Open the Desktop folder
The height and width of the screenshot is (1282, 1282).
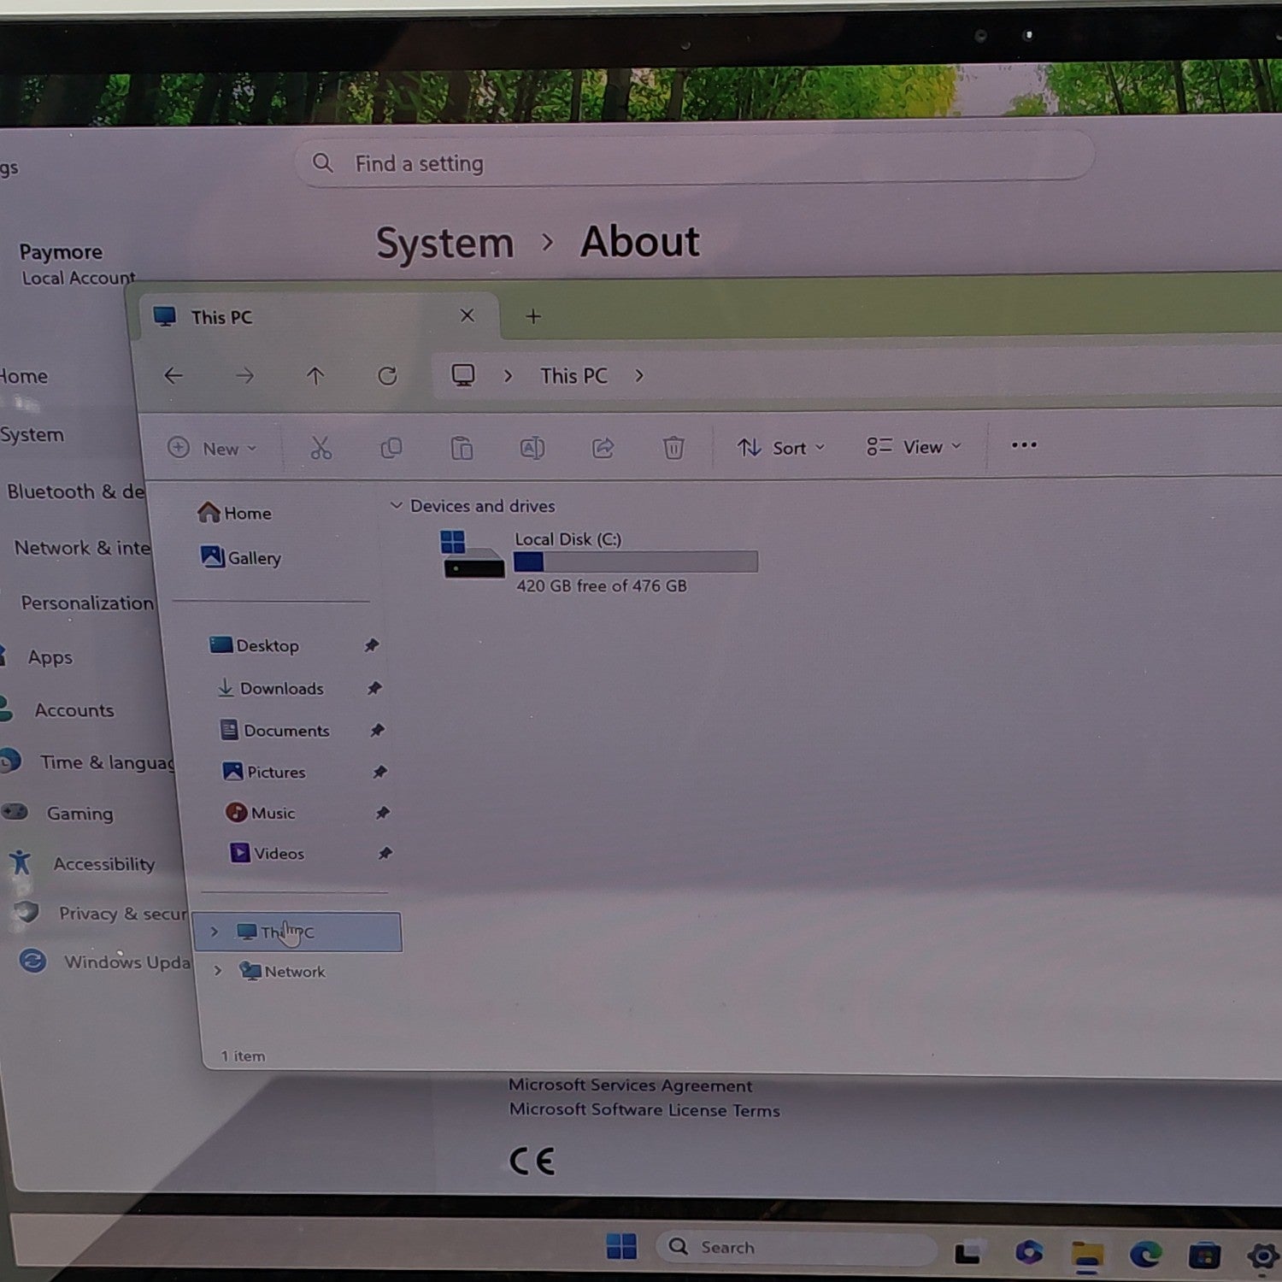pyautogui.click(x=255, y=645)
